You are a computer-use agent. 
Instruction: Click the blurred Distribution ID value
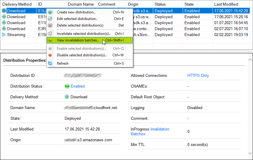pyautogui.click(x=83, y=75)
